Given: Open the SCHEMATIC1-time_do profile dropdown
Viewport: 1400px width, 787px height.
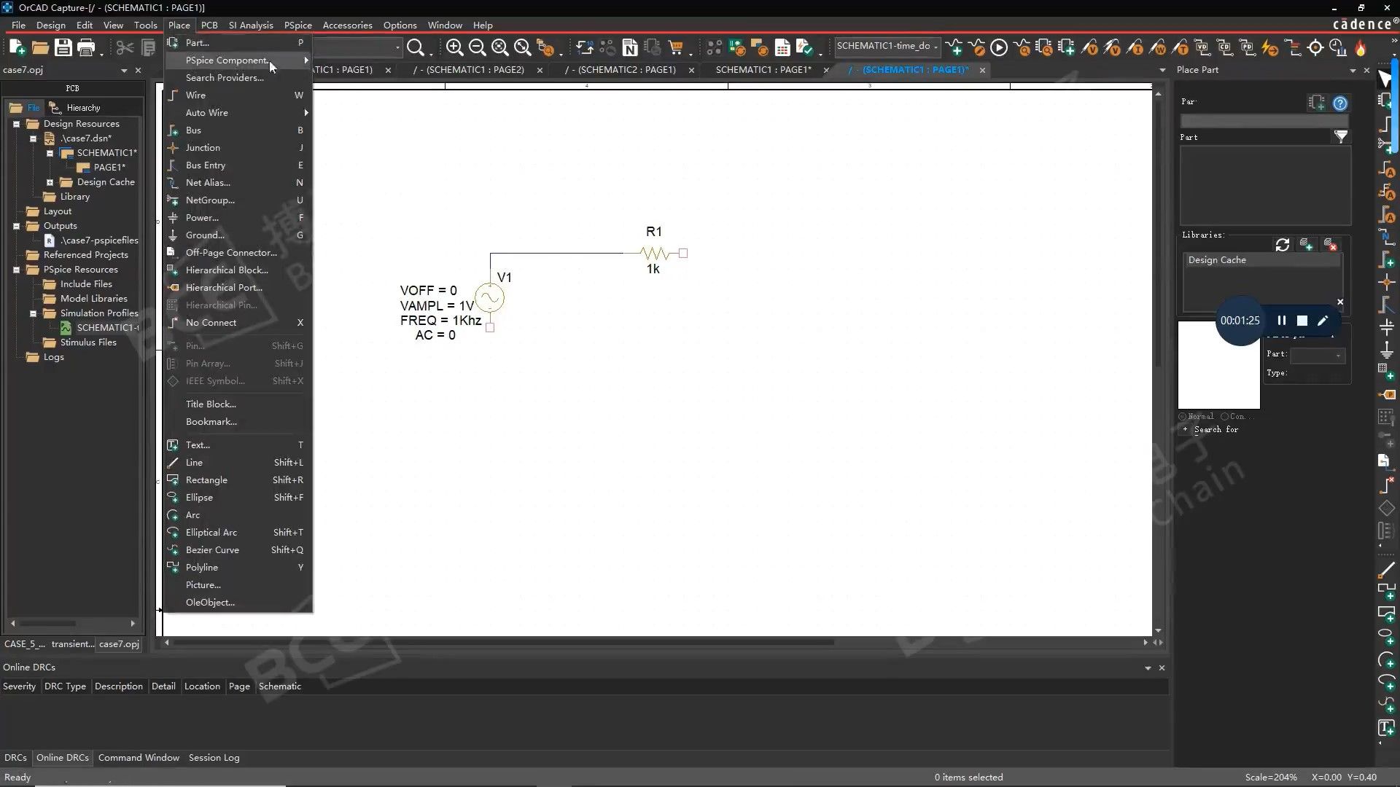Looking at the screenshot, I should pyautogui.click(x=936, y=47).
